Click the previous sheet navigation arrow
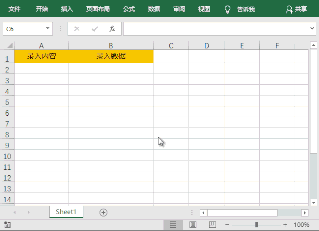The height and width of the screenshot is (231, 319). tap(15, 212)
